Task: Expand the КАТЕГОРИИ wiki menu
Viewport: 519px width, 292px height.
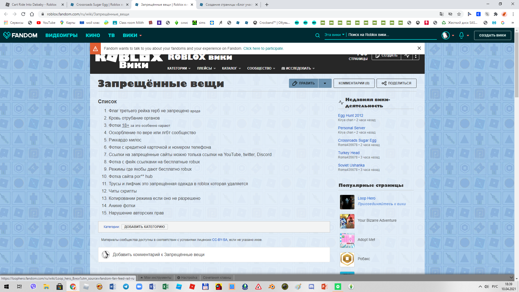Action: 179,68
